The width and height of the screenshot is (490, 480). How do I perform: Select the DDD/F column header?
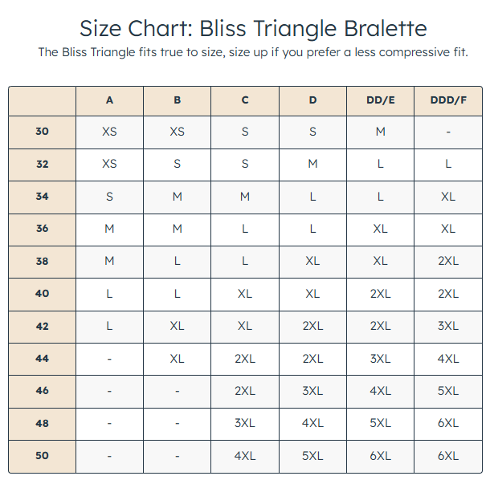(x=448, y=100)
